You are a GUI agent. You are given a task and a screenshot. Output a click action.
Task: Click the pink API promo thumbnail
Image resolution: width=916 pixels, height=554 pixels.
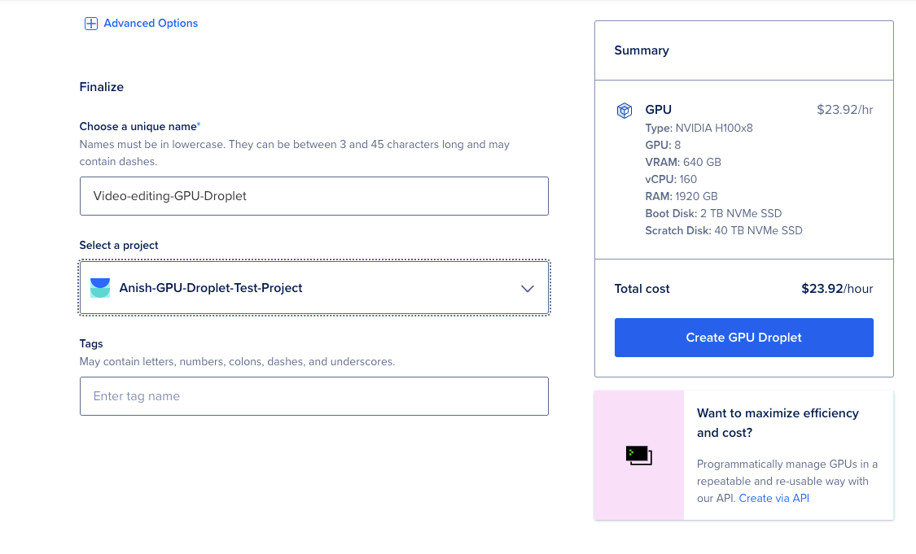[x=639, y=456]
